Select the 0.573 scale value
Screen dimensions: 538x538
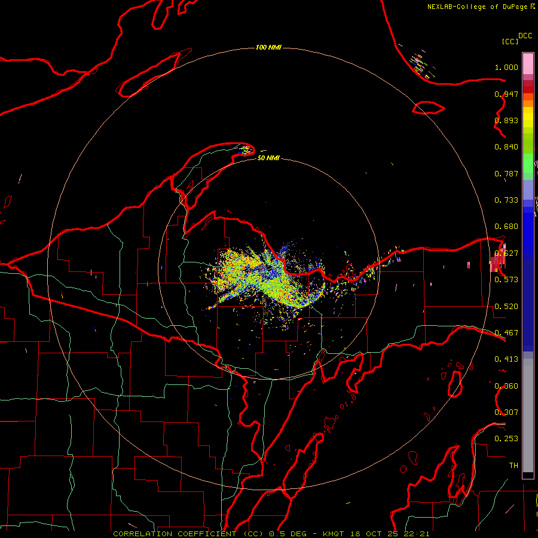506,279
